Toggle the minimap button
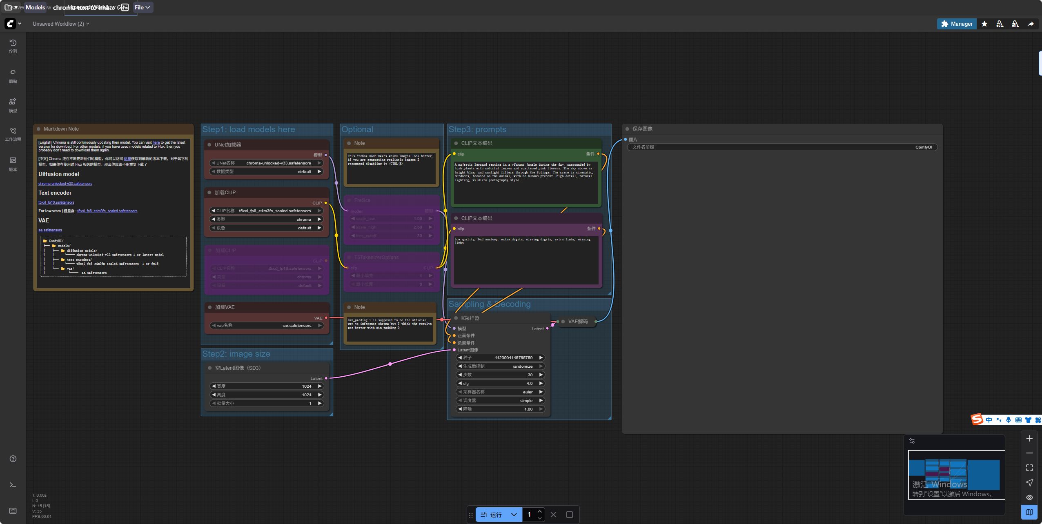 [1029, 512]
